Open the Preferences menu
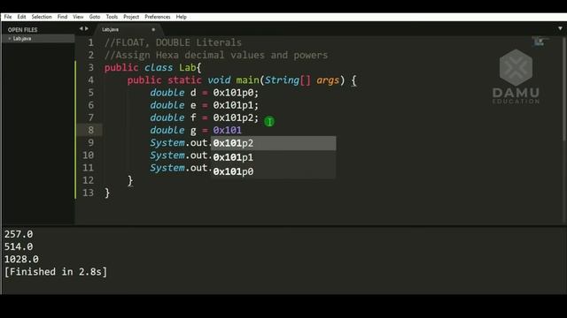The width and height of the screenshot is (567, 318). point(158,17)
